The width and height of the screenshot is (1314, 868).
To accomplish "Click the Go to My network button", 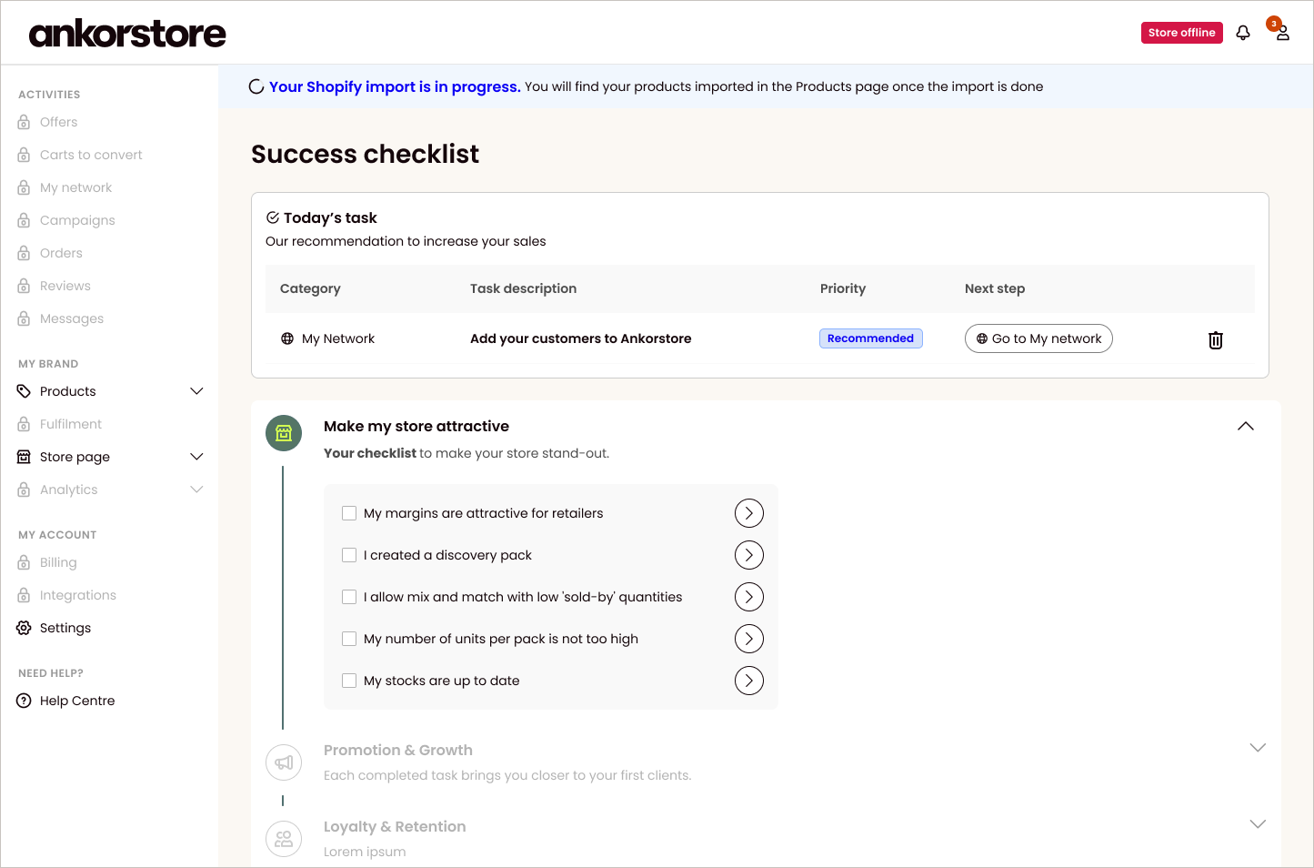I will click(x=1038, y=338).
